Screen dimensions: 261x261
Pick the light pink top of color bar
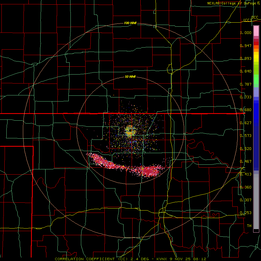click(x=256, y=31)
